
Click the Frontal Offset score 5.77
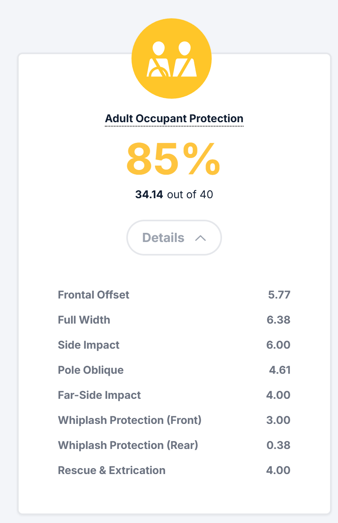pos(279,295)
